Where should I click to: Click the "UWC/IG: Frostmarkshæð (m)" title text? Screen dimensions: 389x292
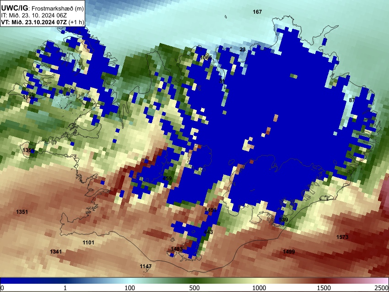coord(43,8)
